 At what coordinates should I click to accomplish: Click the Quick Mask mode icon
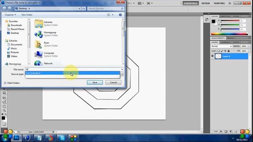click(4, 124)
